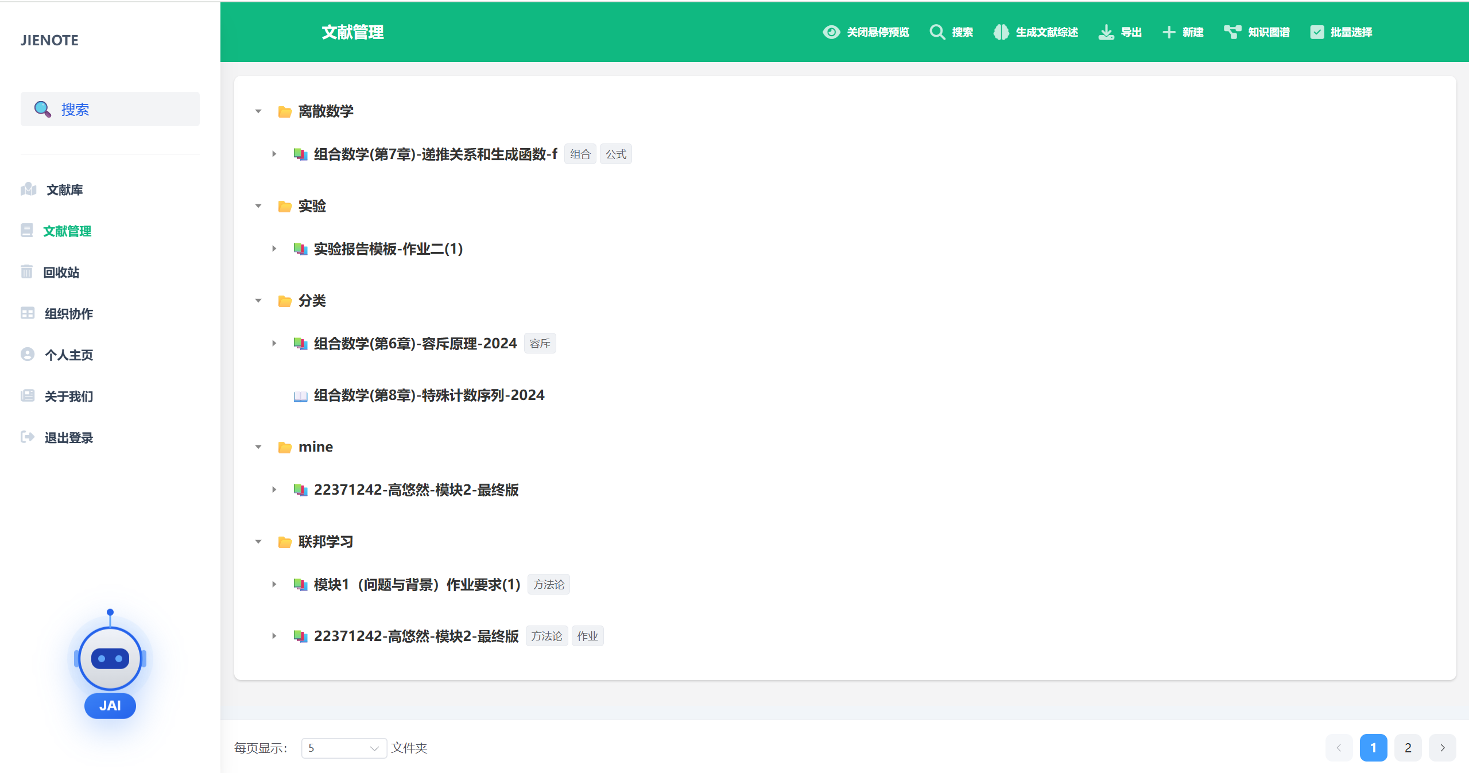Toggle 关闭悬停预览 eye icon
Screen dimensions: 1469x773
(x=831, y=32)
